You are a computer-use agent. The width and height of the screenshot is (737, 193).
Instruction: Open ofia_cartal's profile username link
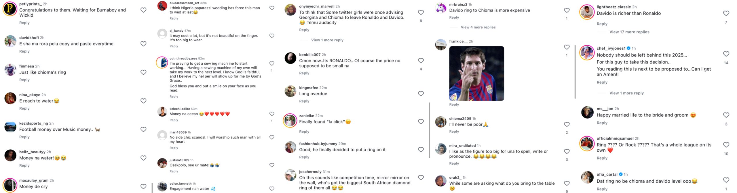[607, 174]
